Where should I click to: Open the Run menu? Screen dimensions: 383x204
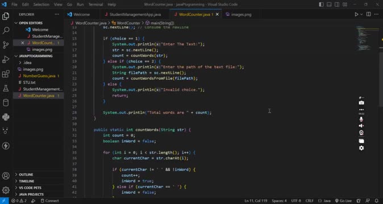pos(80,5)
